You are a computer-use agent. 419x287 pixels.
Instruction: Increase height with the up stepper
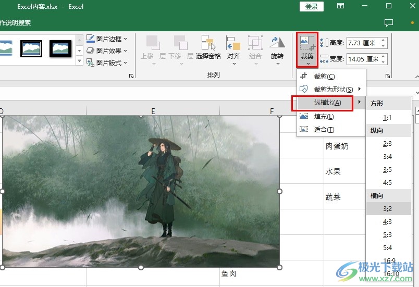(x=383, y=40)
